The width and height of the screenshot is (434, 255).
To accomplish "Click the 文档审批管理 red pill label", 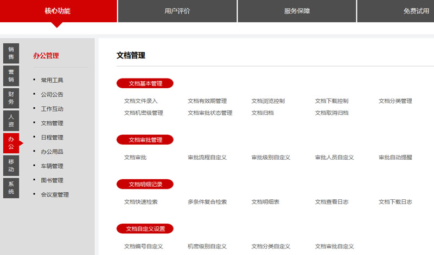I will 145,140.
